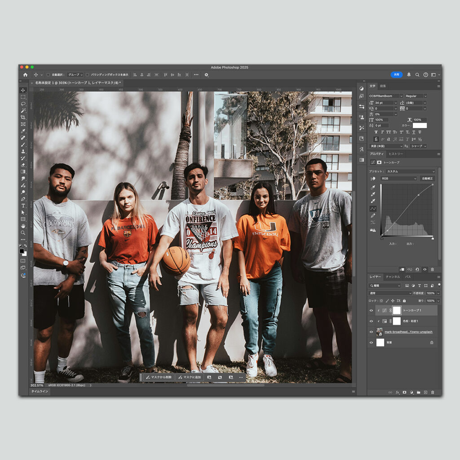Viewport: 460px width, 460px height.
Task: Toggle the lock all icon in Layers
Action: click(404, 301)
